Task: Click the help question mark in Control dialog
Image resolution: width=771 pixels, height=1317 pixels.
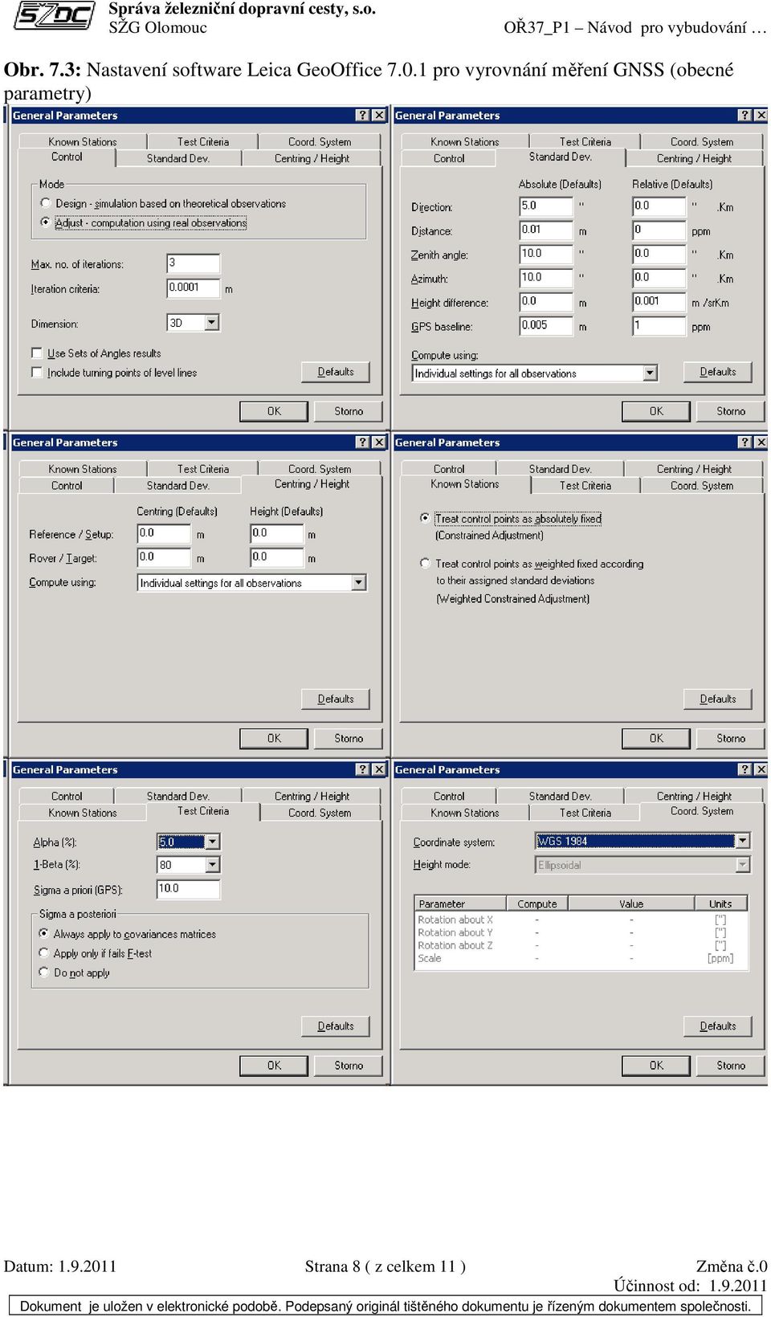Action: pyautogui.click(x=362, y=115)
